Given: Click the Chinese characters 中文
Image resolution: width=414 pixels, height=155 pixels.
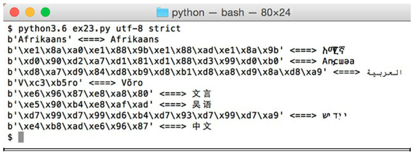Looking at the screenshot, I should point(202,127).
